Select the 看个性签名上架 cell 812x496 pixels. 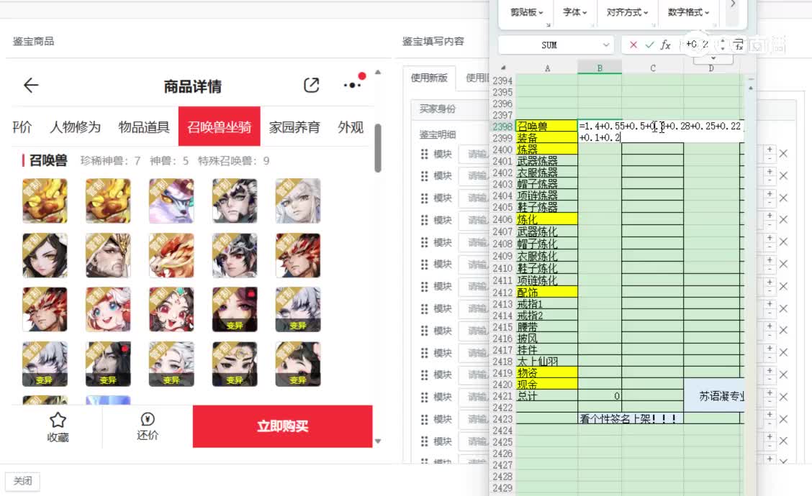(630, 418)
